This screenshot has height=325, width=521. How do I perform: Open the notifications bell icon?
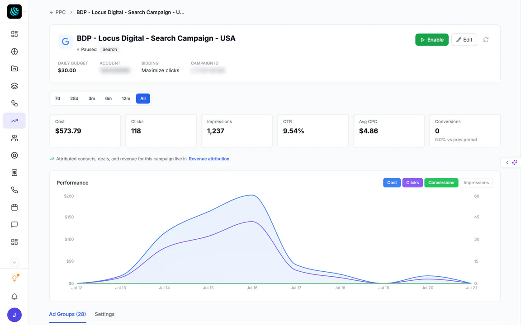(14, 297)
